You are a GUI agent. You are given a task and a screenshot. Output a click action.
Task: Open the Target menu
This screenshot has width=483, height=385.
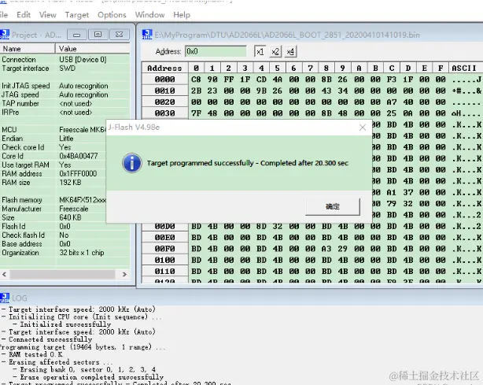(x=77, y=15)
